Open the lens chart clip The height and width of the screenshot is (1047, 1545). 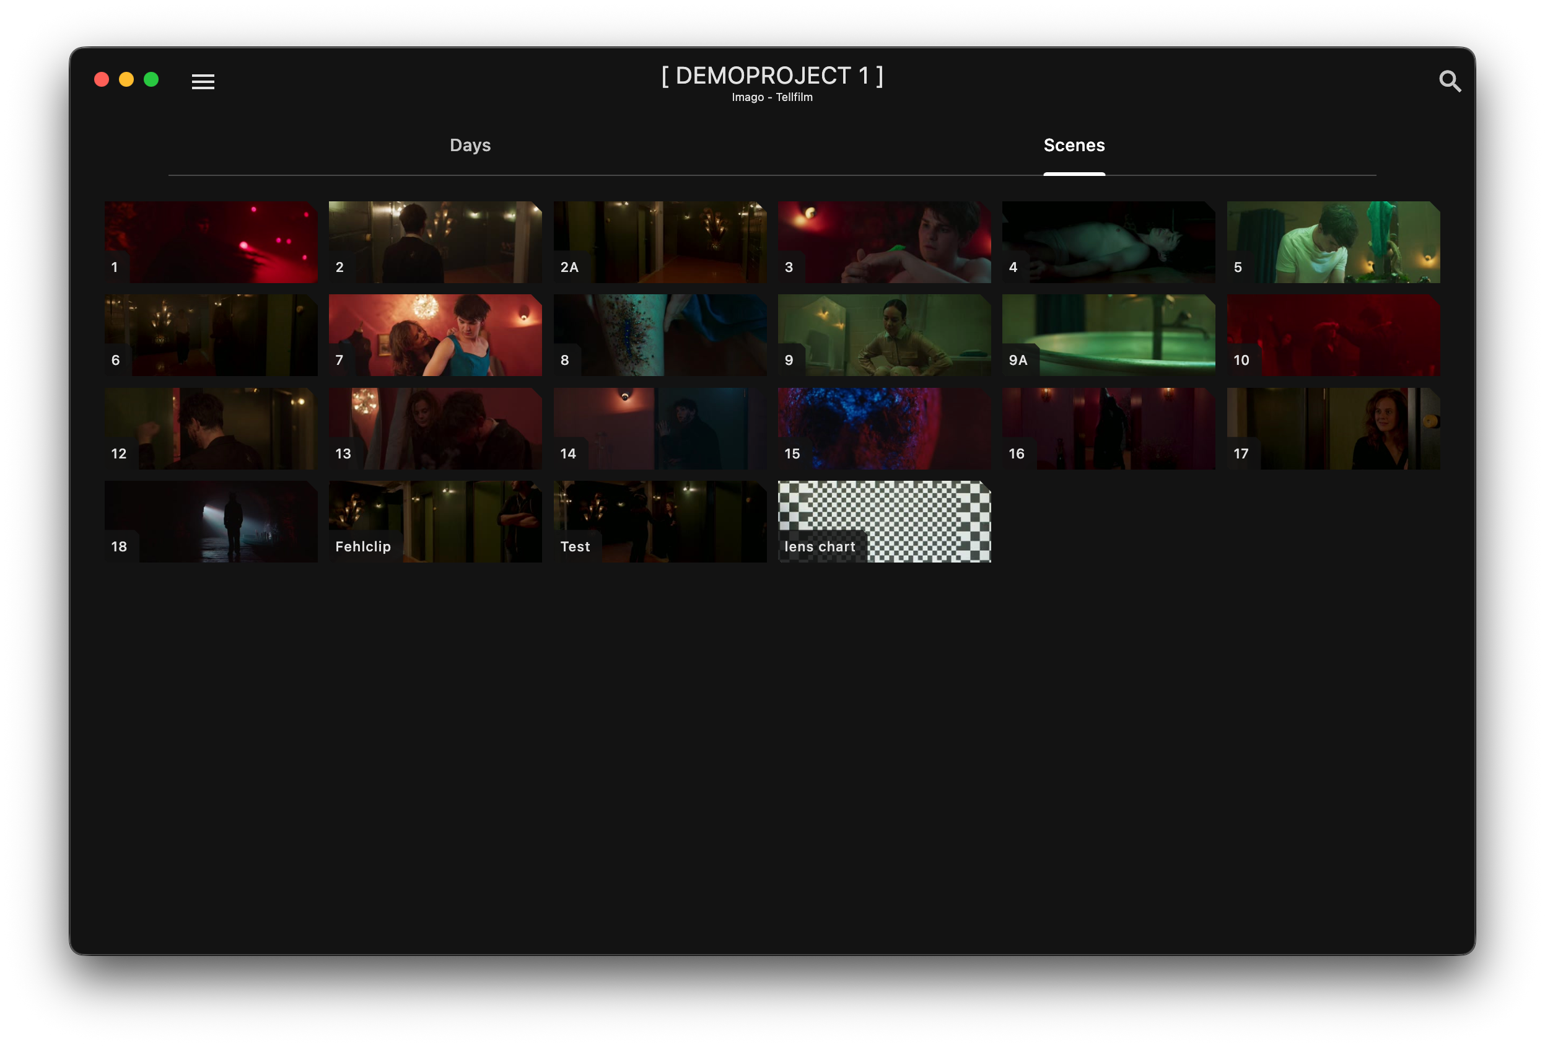point(883,521)
